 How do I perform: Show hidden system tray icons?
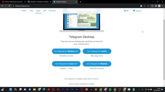(139, 89)
